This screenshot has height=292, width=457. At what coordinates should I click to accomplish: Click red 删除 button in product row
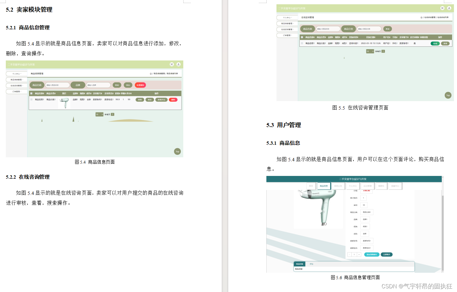(x=173, y=100)
